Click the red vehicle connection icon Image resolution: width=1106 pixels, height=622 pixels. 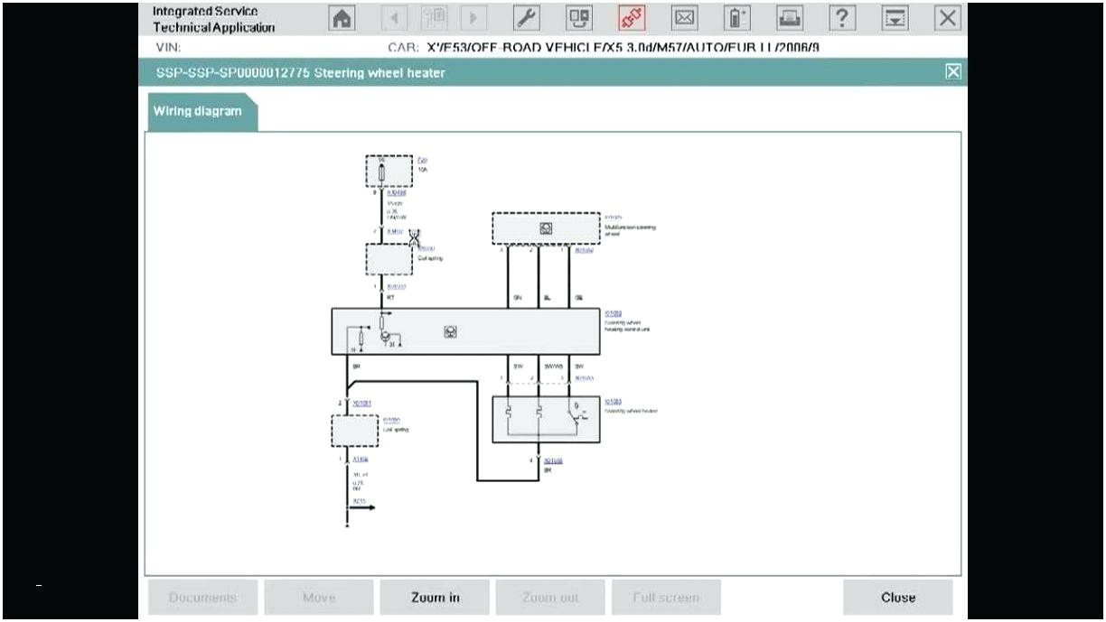point(633,17)
